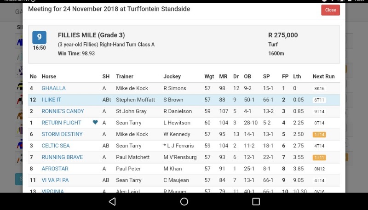Click the Next Run column header
This screenshot has height=210, width=368.
coord(323,76)
